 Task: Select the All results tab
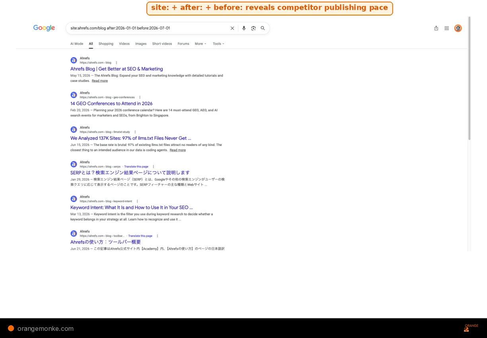pyautogui.click(x=91, y=44)
